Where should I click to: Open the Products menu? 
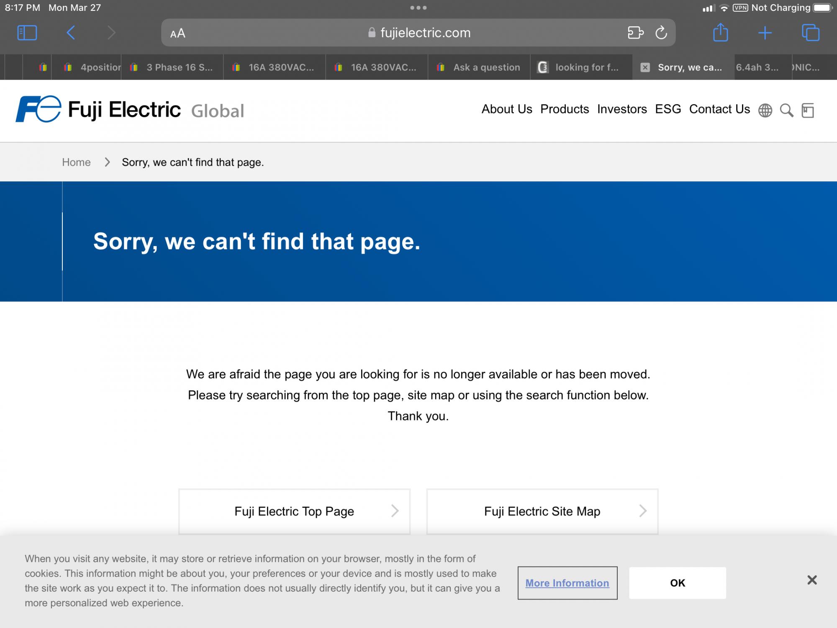pos(565,109)
